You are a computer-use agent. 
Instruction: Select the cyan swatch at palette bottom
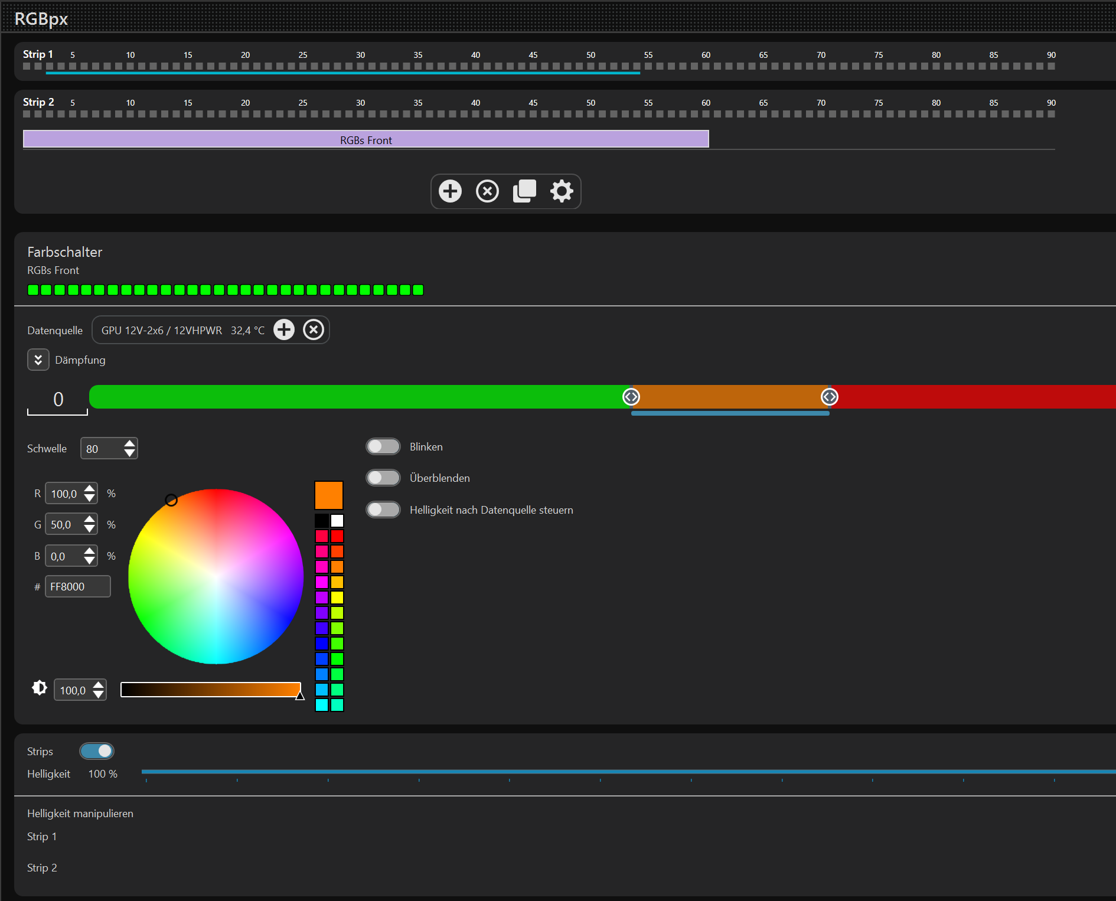(x=322, y=705)
